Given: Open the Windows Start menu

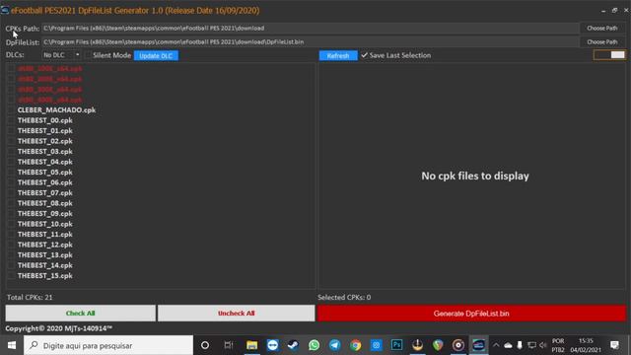Looking at the screenshot, I should (x=12, y=345).
